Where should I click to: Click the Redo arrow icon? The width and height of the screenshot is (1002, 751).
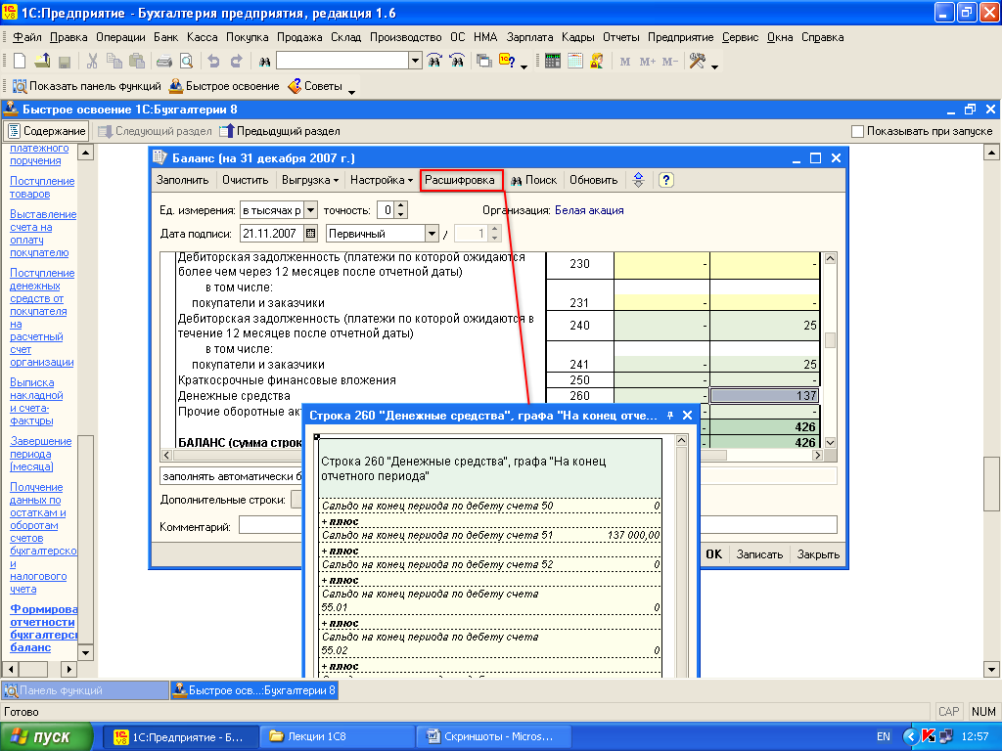click(237, 62)
